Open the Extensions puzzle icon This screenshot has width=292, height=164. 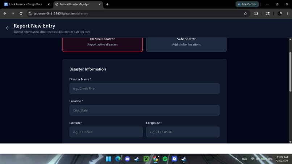(x=256, y=13)
